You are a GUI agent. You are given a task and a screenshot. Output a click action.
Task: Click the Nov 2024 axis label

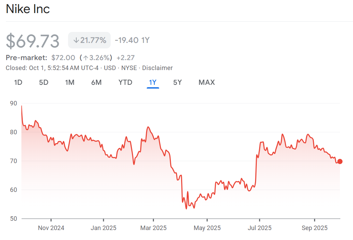(51, 228)
